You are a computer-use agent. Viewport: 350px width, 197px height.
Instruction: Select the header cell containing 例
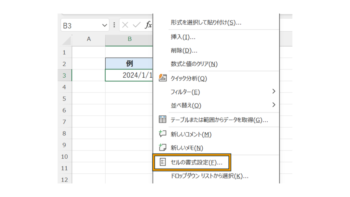129,64
